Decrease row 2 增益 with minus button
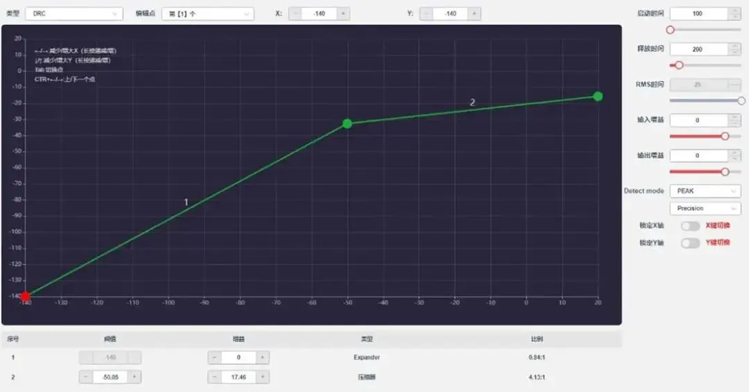 click(x=214, y=377)
